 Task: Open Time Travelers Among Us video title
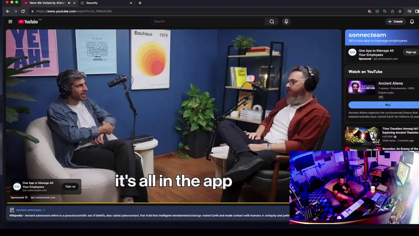pos(400,131)
